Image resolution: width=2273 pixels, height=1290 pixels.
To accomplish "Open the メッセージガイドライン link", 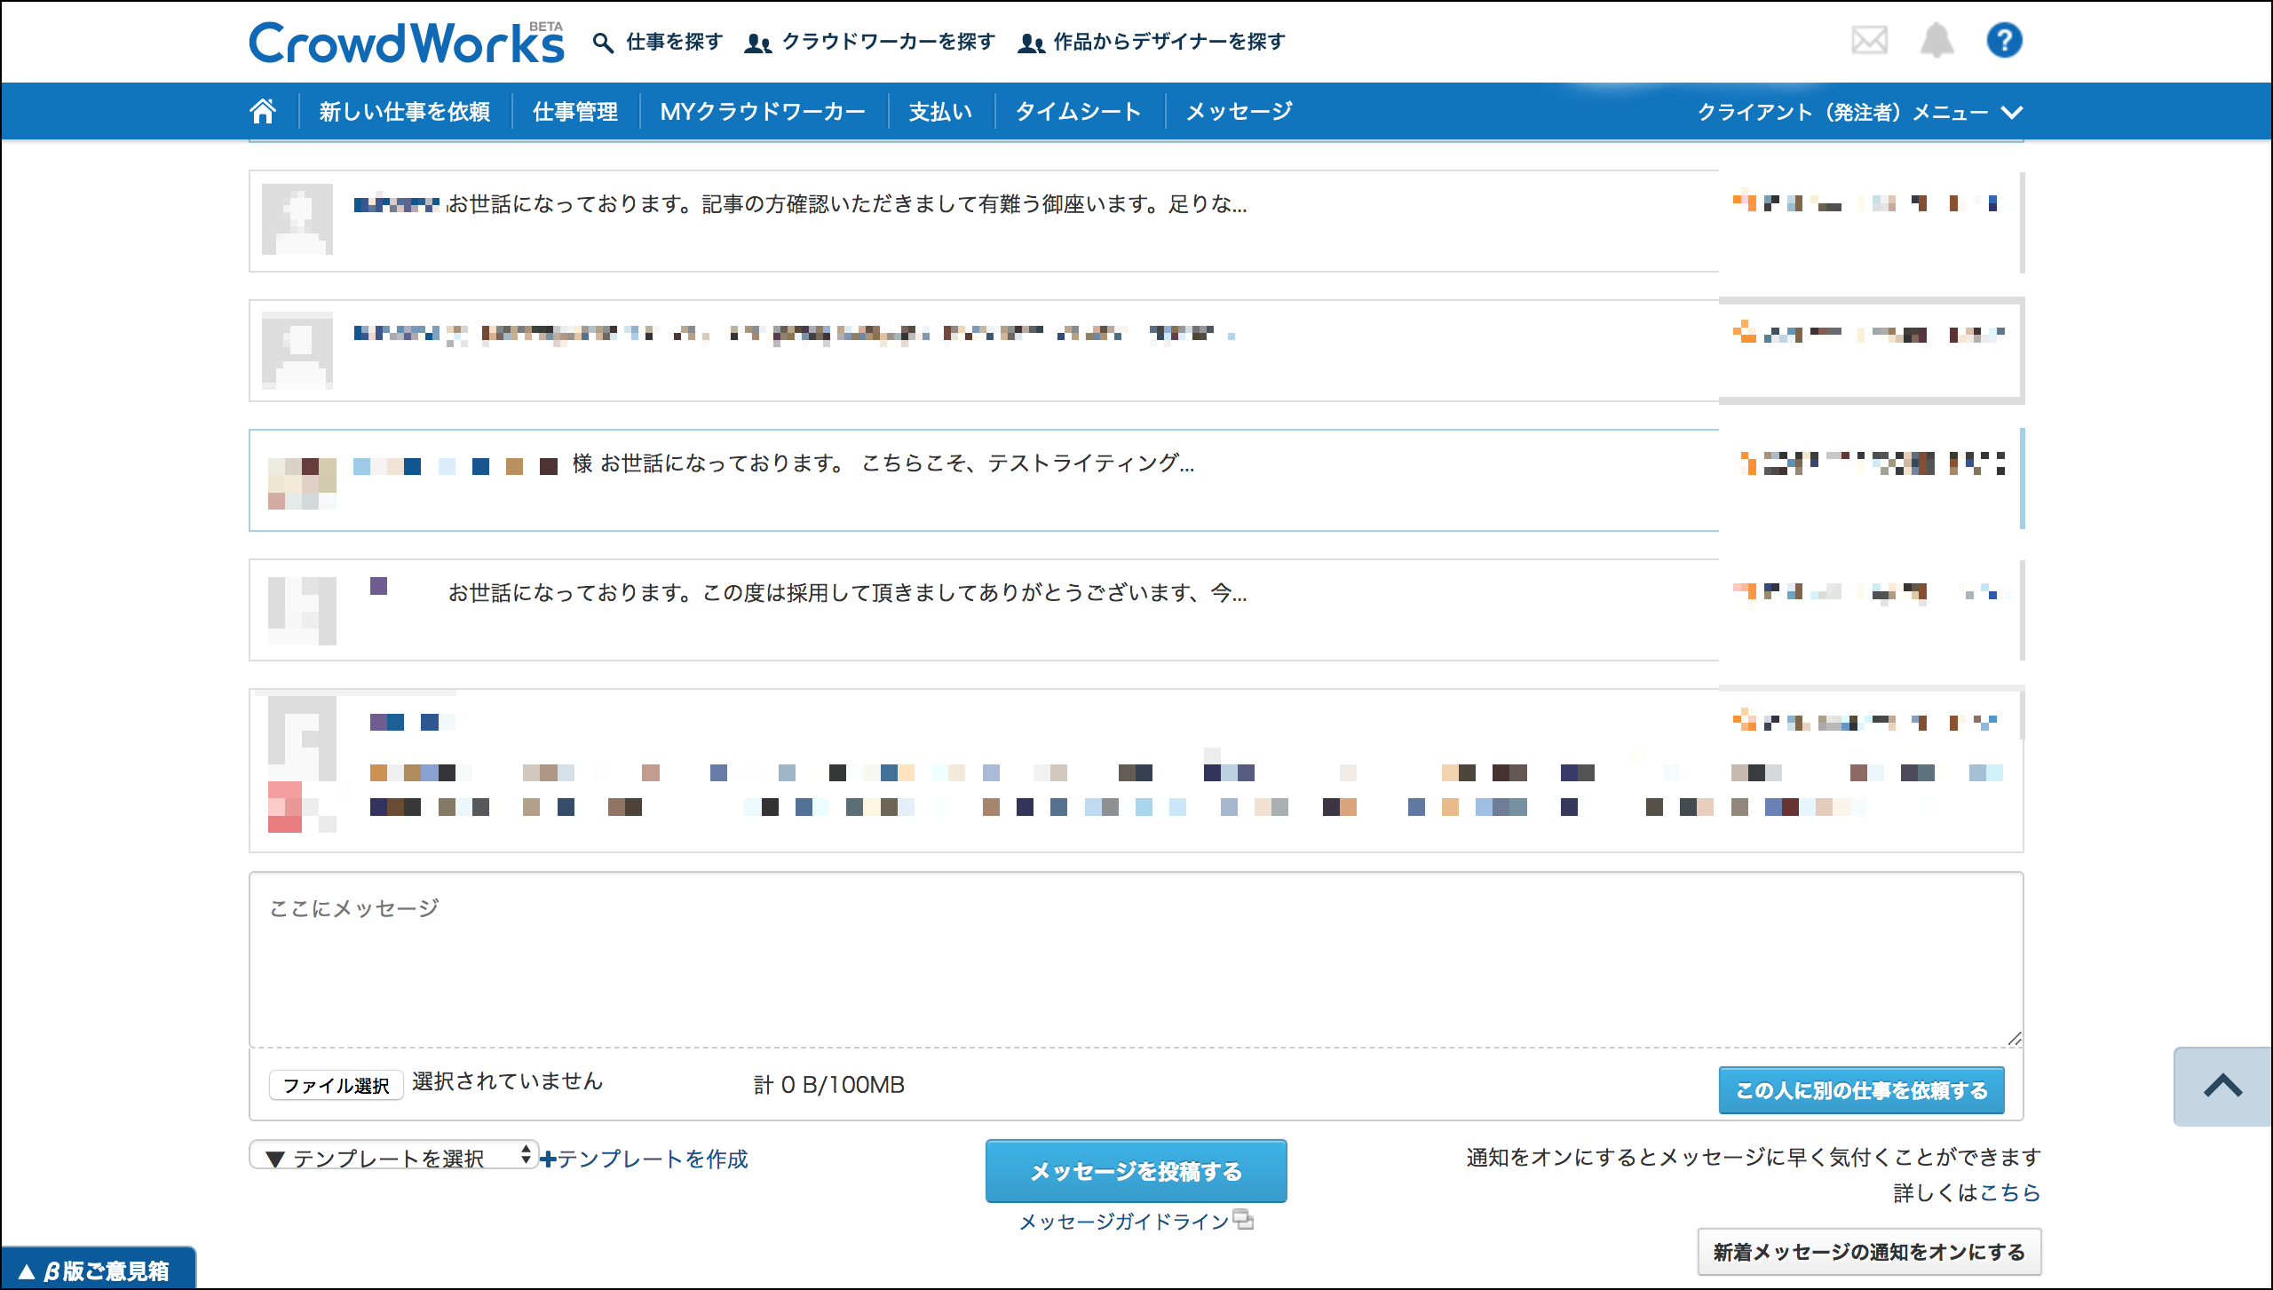I will pyautogui.click(x=1123, y=1222).
